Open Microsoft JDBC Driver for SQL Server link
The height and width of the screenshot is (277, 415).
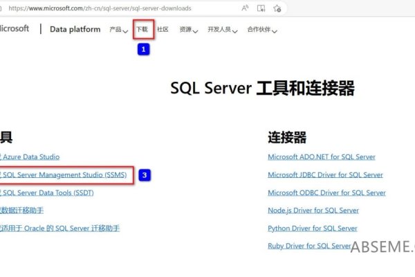tap(326, 175)
